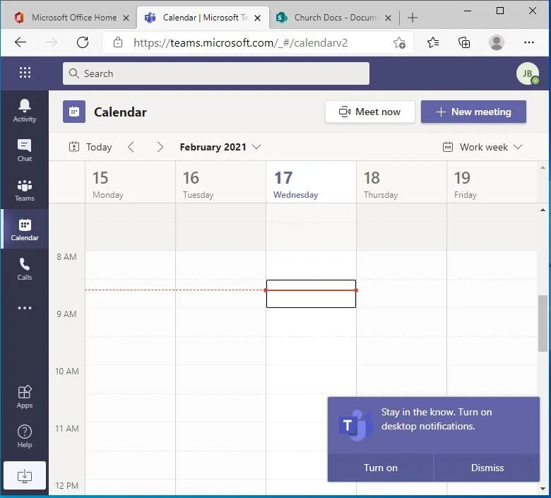Switch to Church Docs browser tab
The image size is (551, 498).
[x=334, y=18]
